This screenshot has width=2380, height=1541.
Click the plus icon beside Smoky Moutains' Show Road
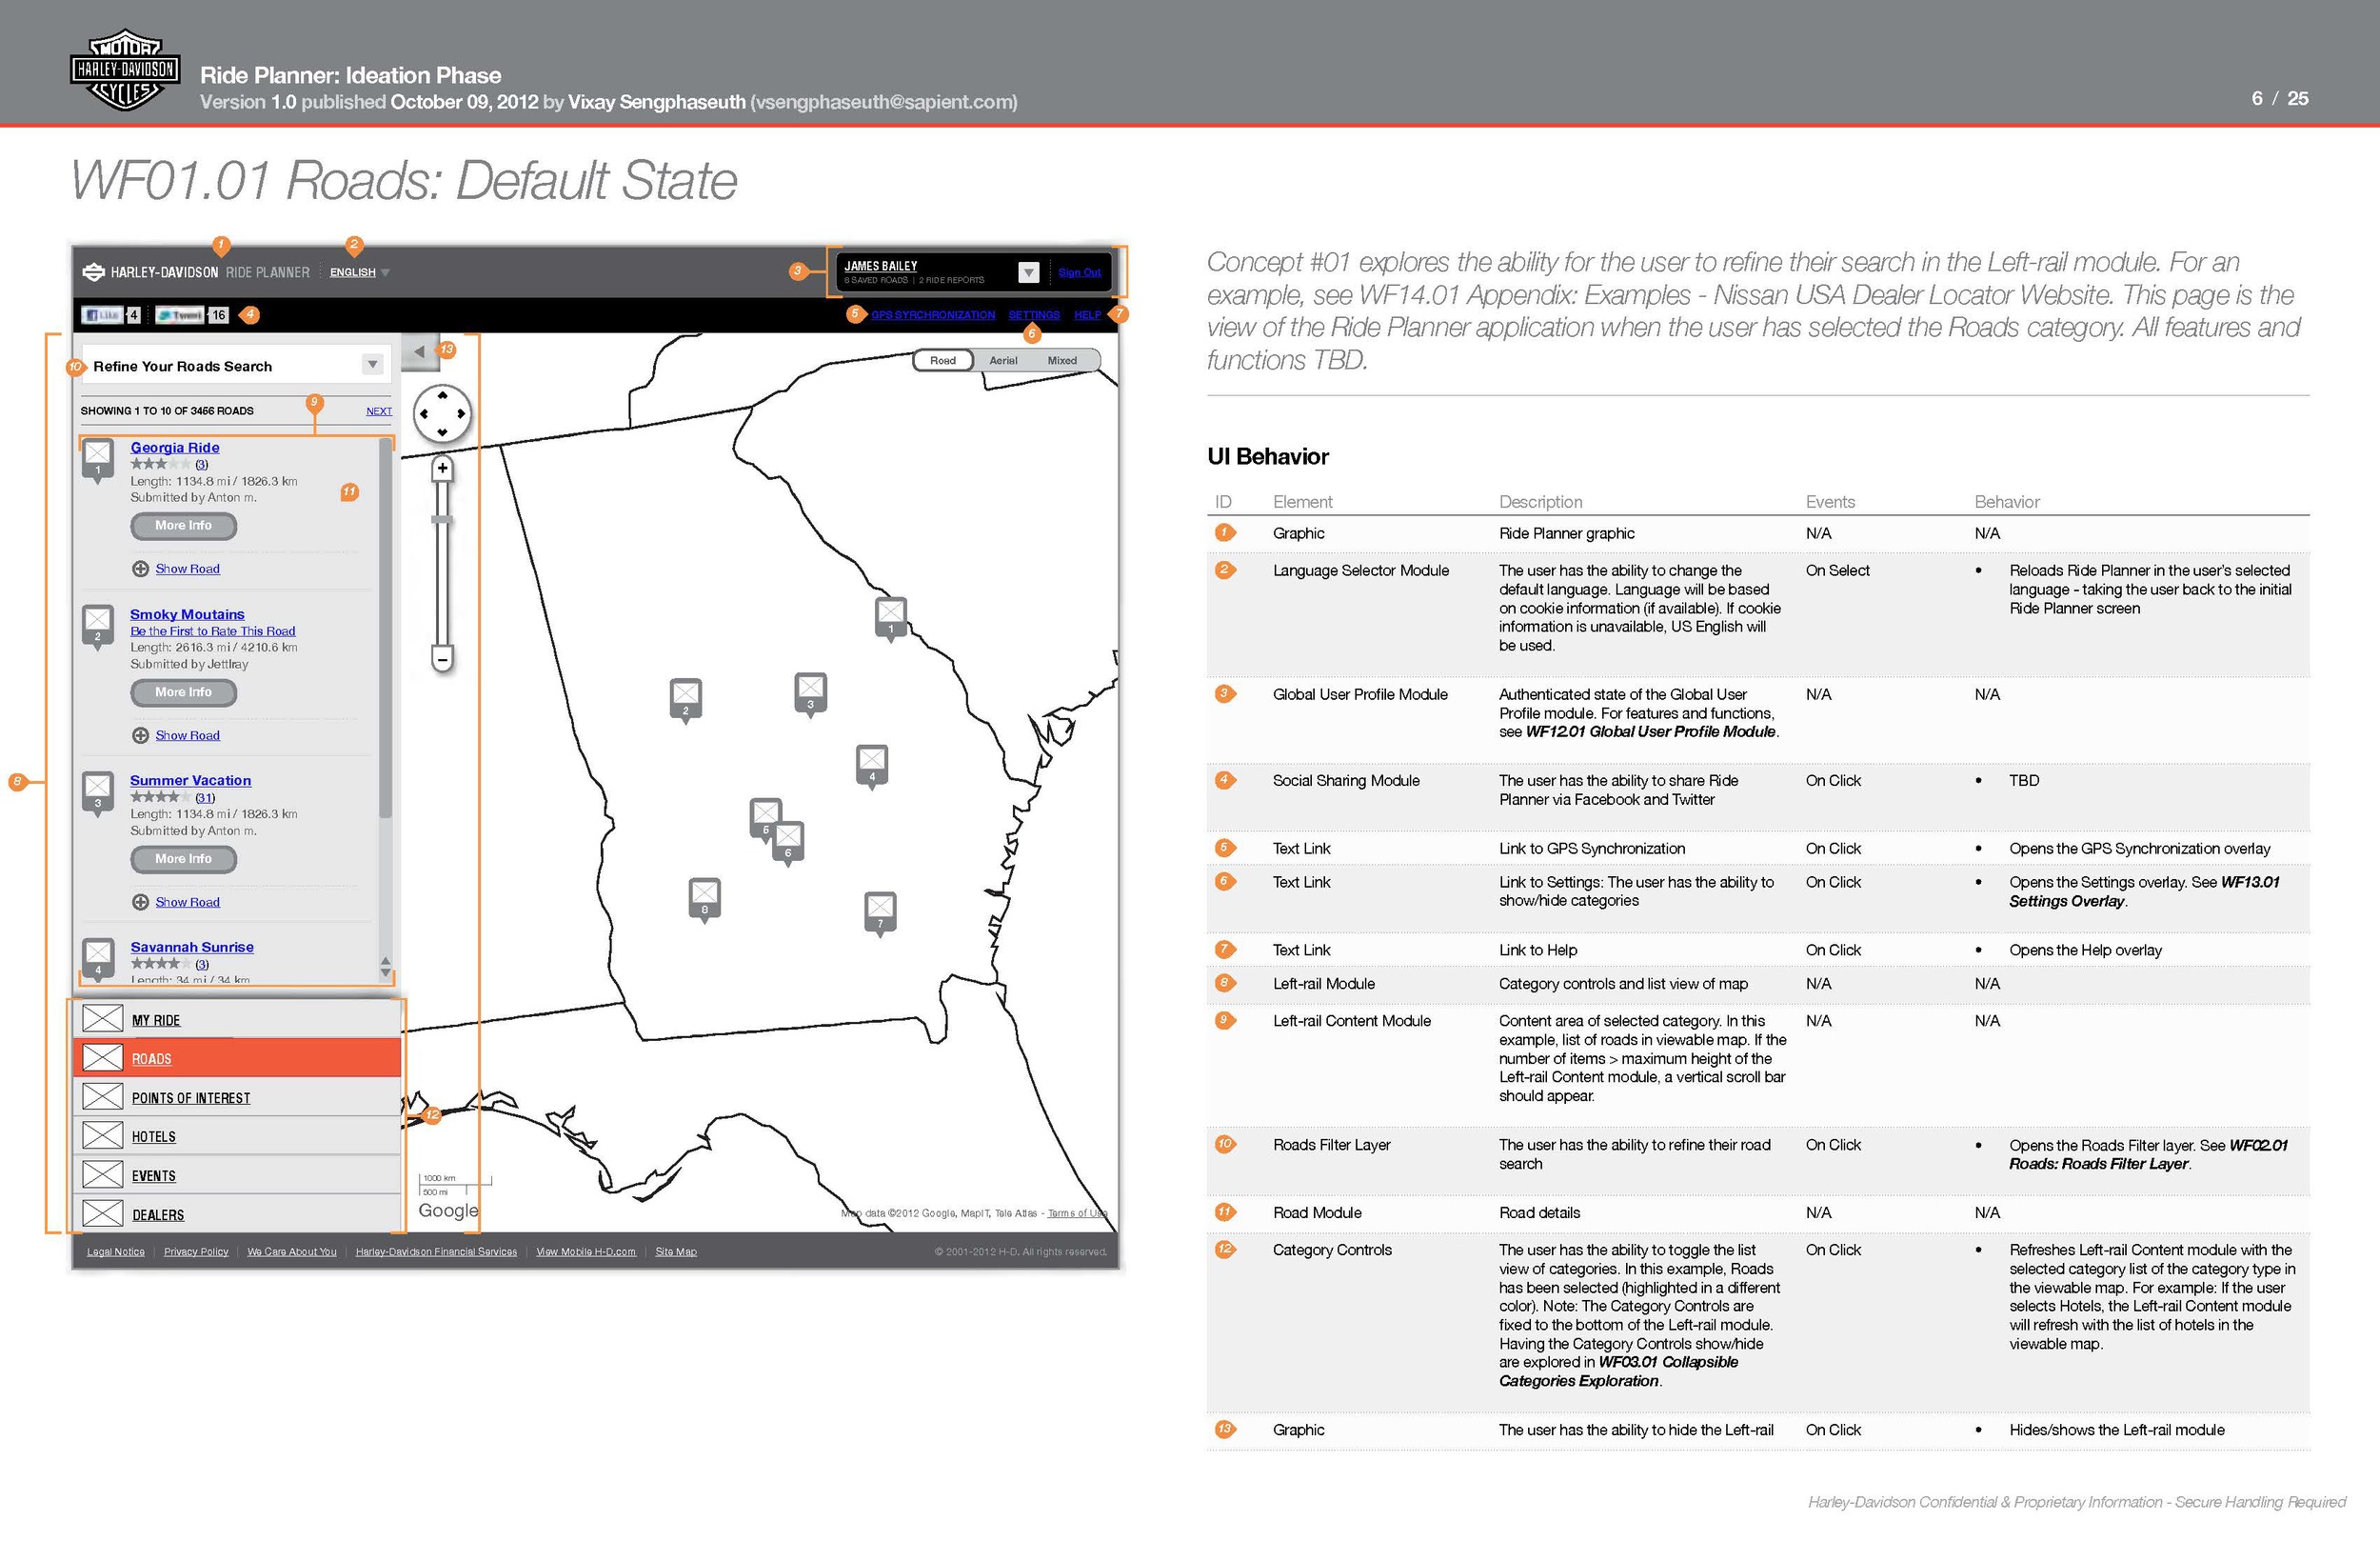pos(141,735)
